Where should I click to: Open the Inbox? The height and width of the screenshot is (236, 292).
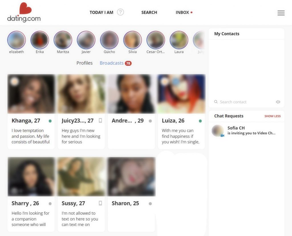click(x=182, y=13)
